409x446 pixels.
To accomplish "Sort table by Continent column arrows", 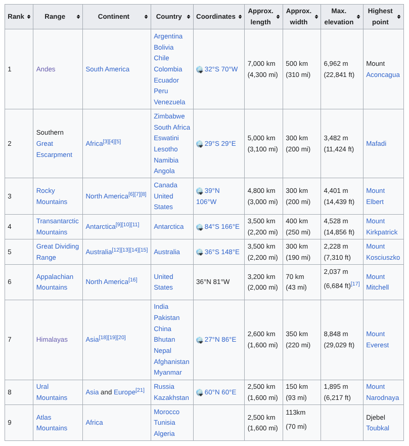I will 146,17.
